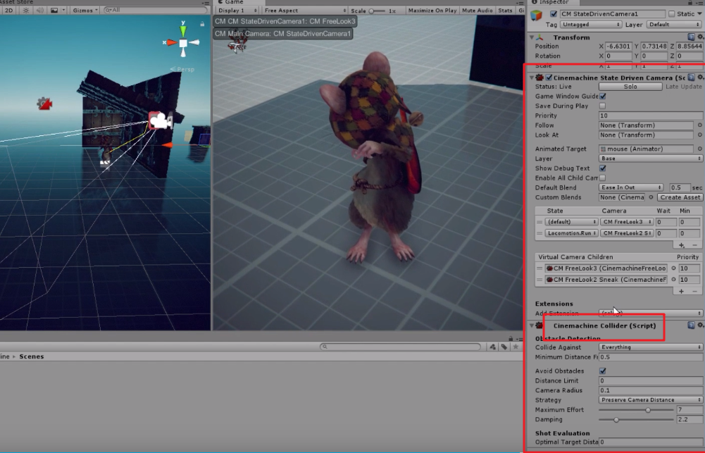Open State Driven Camera help book icon
Image resolution: width=705 pixels, height=453 pixels.
click(x=691, y=77)
